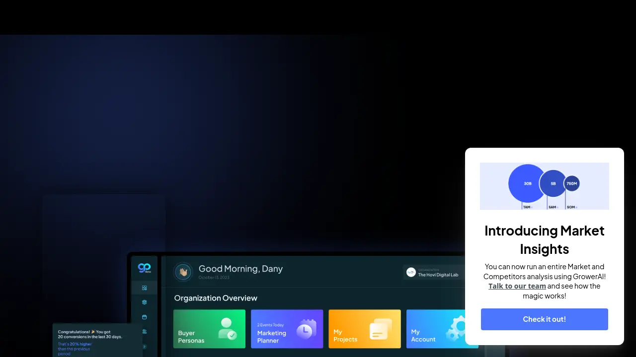Open the My Account card
This screenshot has width=636, height=357.
pyautogui.click(x=436, y=329)
